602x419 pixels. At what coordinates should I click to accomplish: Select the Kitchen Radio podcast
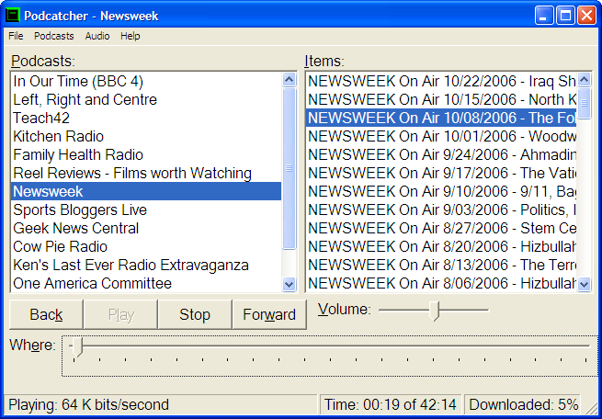(x=58, y=136)
